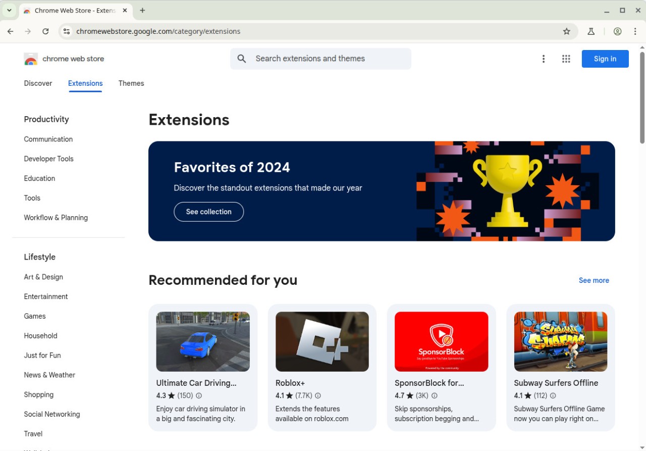Click the See collection button

click(208, 212)
